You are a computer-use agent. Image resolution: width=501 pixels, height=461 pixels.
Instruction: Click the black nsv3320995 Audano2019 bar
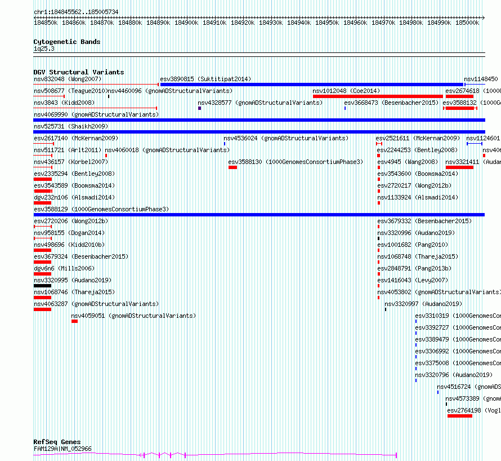[42, 286]
